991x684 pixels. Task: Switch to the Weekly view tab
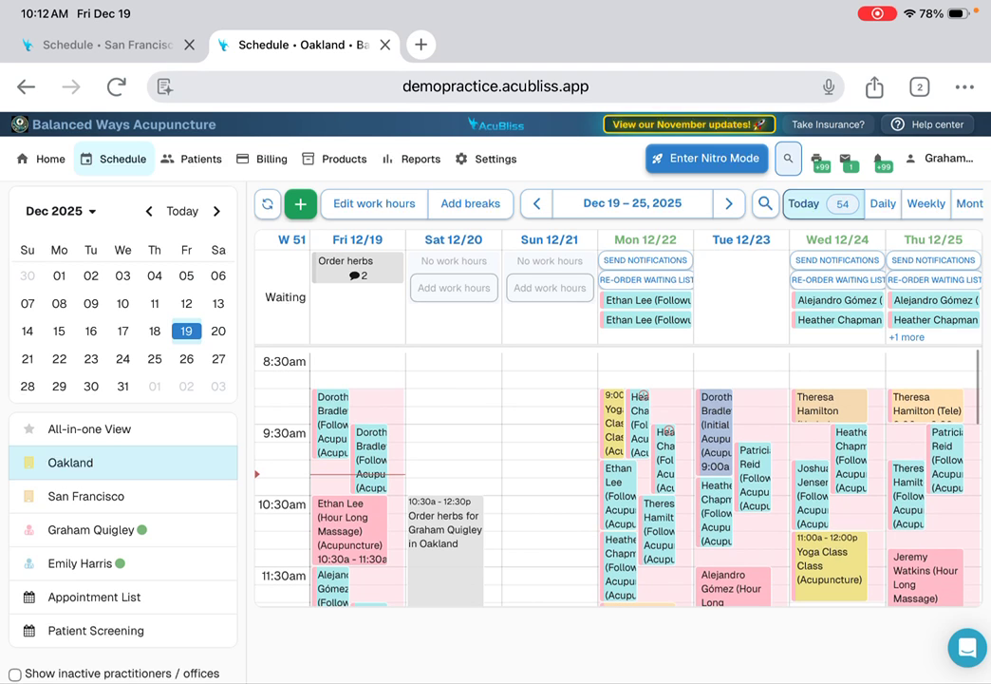click(x=926, y=204)
